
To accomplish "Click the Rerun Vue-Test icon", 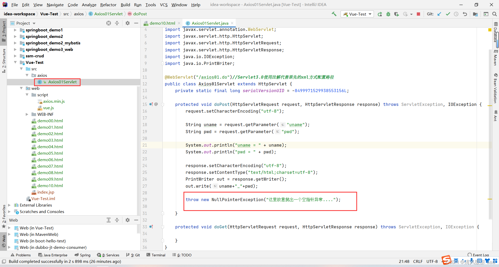I will [380, 14].
